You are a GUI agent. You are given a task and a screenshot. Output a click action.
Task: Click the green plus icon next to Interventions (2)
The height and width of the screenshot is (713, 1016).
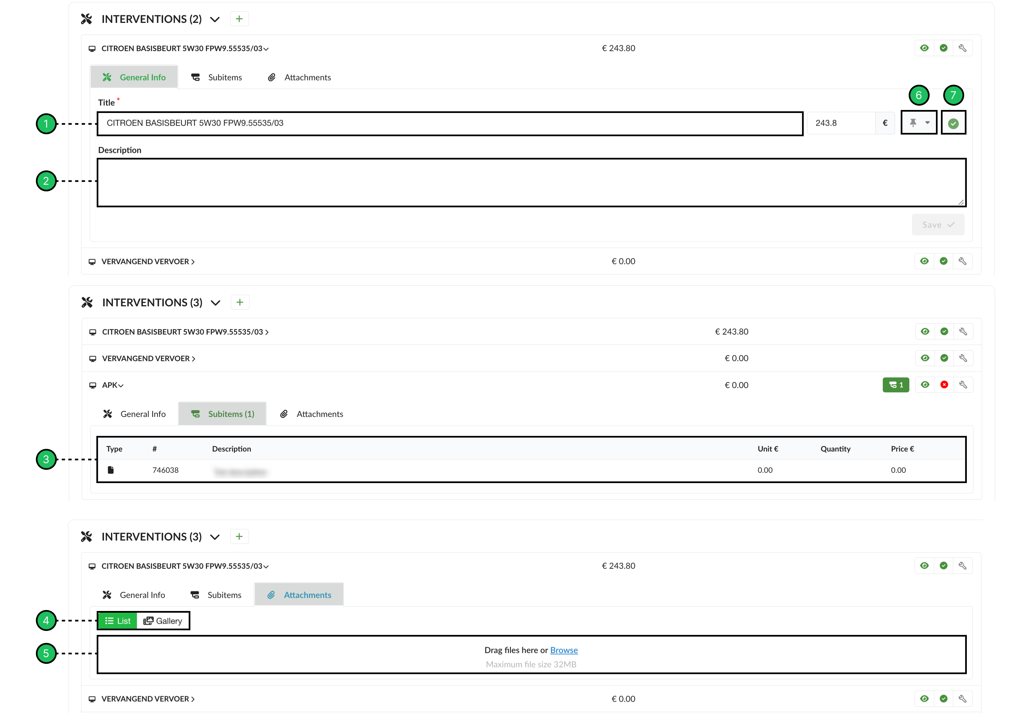(239, 19)
